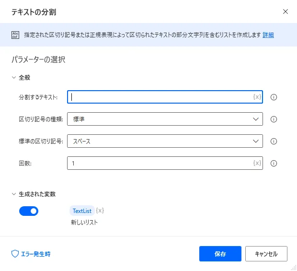Disable the TextList generated variable toggle
The width and height of the screenshot is (297, 271).
point(29,211)
